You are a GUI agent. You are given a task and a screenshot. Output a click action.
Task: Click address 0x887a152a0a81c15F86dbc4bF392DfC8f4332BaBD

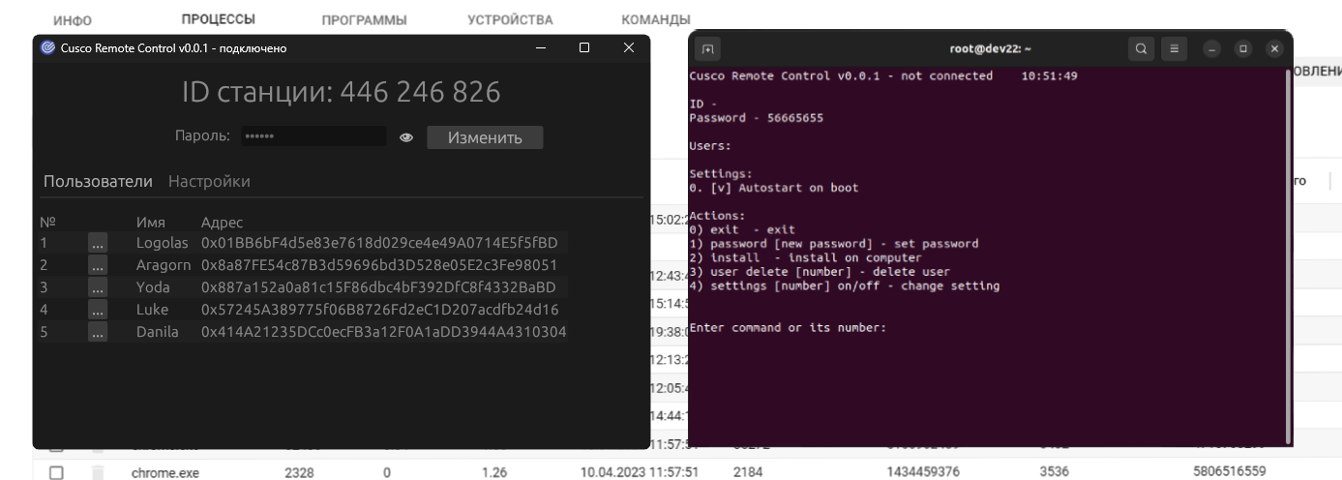click(378, 287)
